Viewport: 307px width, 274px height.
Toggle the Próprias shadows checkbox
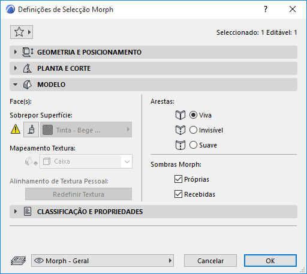[x=178, y=179]
